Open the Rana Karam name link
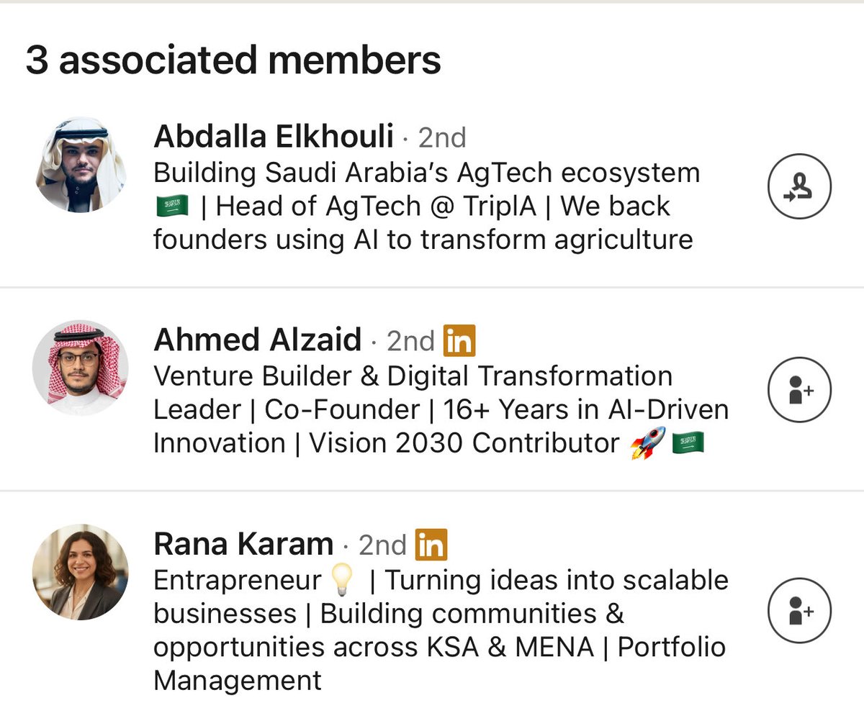864x726 pixels. pos(243,544)
